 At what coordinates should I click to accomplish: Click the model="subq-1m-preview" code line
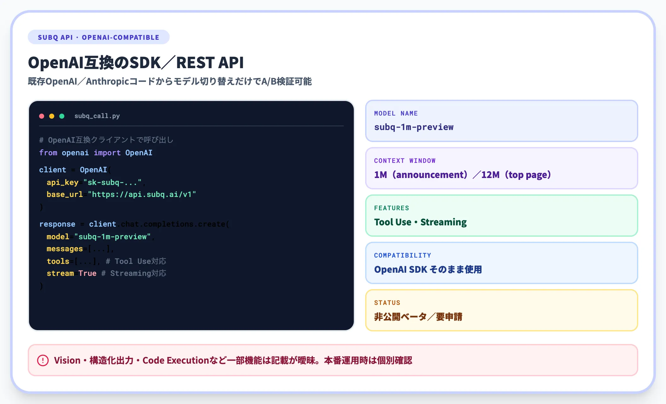coord(101,237)
